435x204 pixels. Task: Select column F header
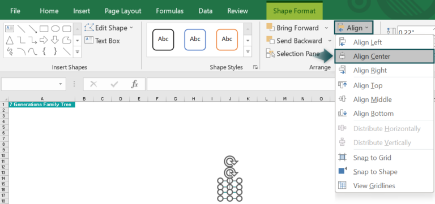pyautogui.click(x=157, y=99)
